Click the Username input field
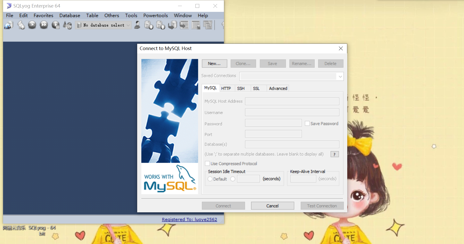This screenshot has width=464, height=244. point(292,112)
